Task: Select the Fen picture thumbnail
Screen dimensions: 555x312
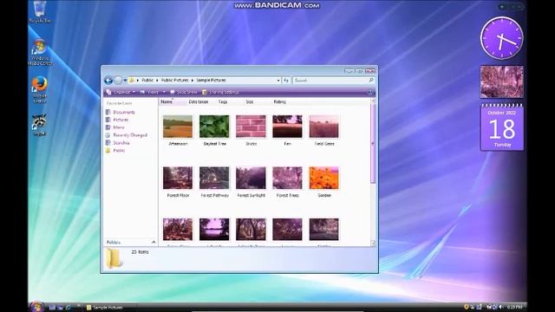Action: click(287, 127)
